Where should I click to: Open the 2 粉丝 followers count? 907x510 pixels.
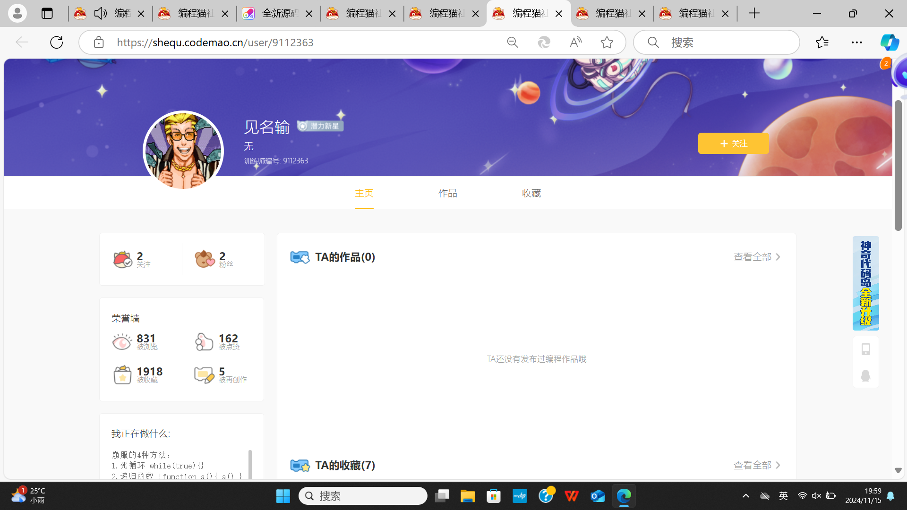(214, 259)
